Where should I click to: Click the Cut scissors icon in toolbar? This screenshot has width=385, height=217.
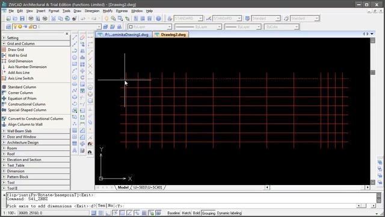[x=54, y=19]
